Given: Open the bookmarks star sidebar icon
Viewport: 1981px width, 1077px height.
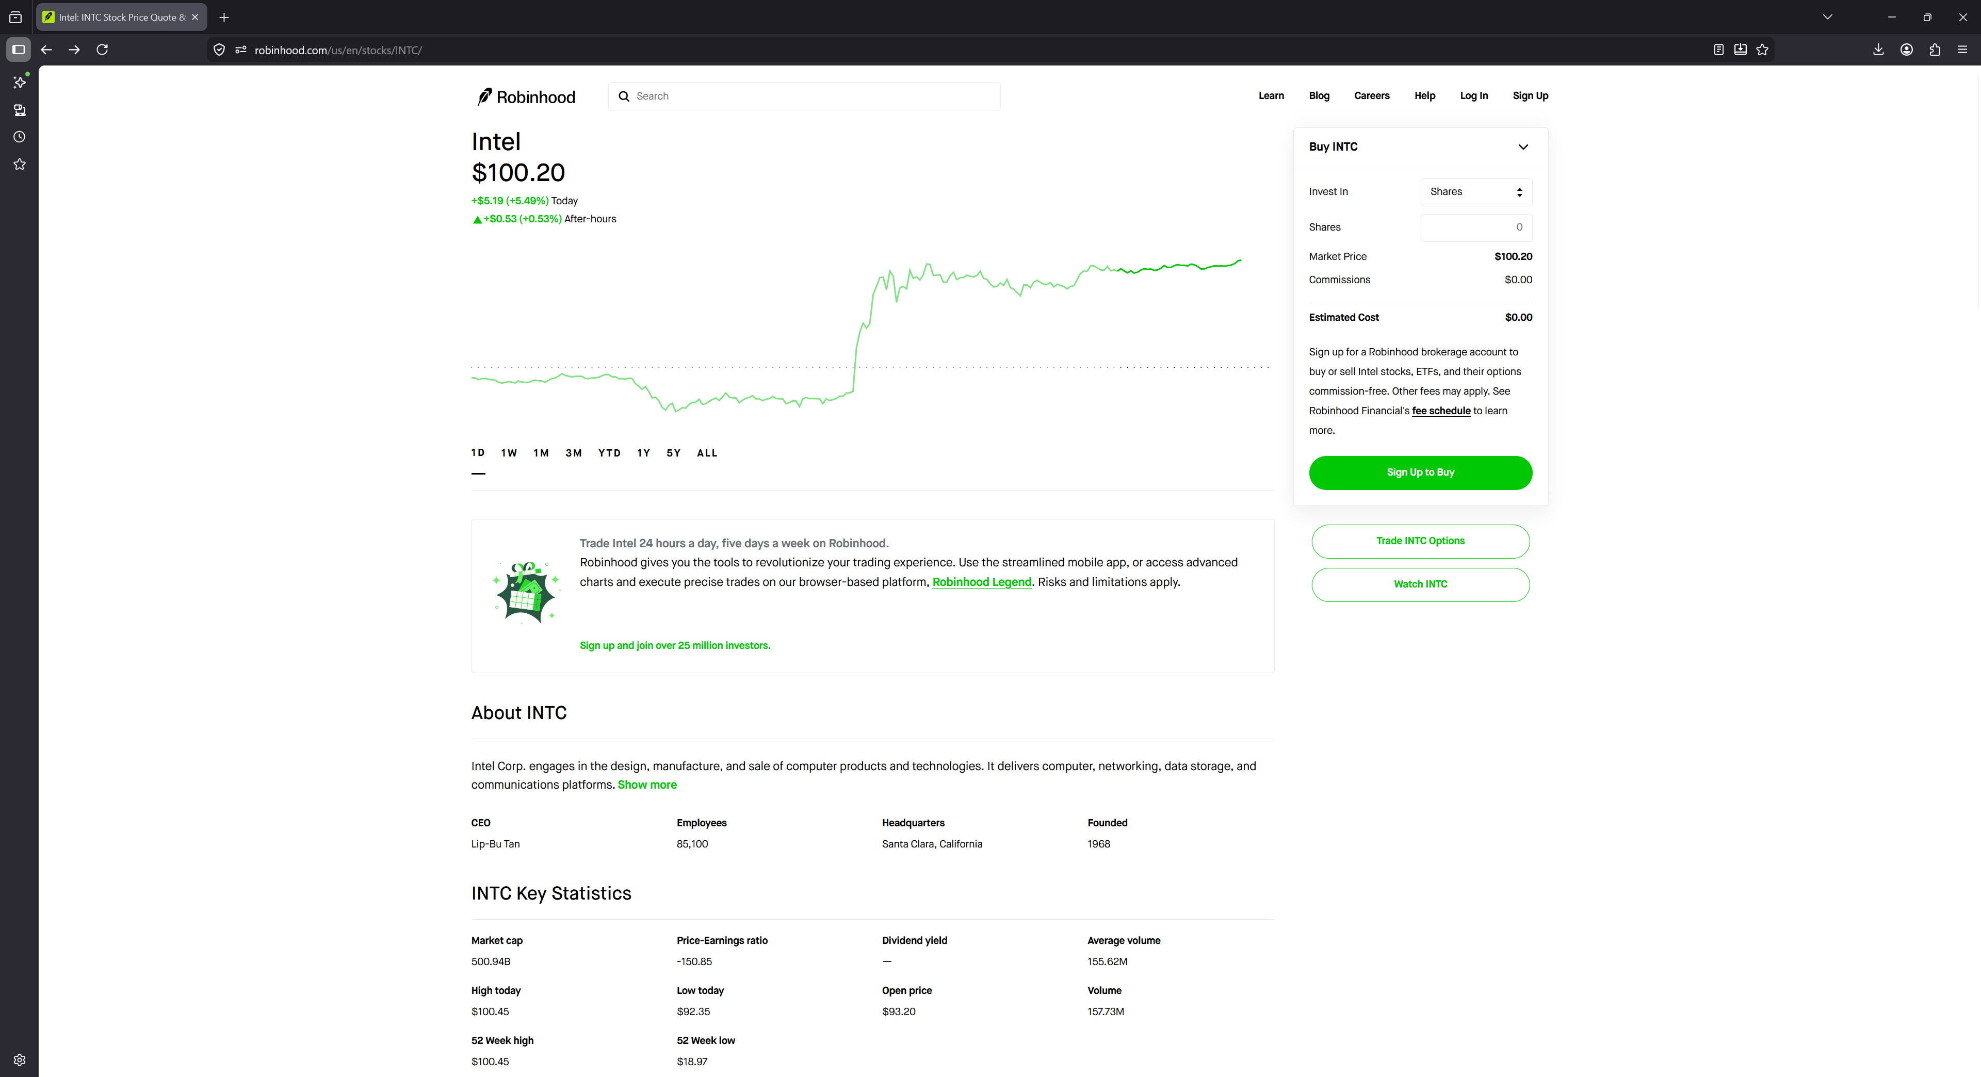Looking at the screenshot, I should point(19,165).
